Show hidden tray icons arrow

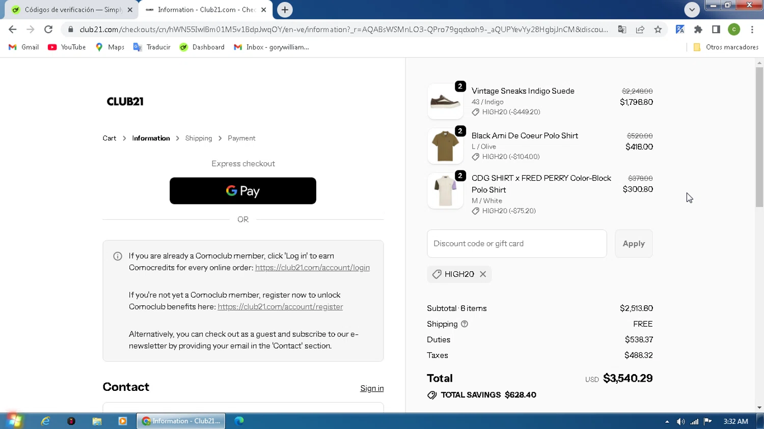667,421
